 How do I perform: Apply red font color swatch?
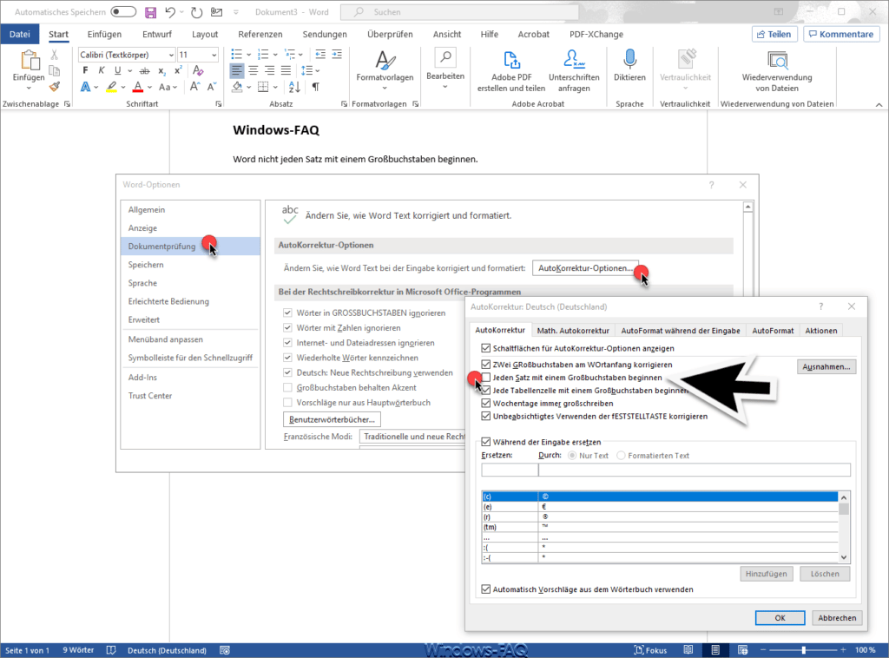(138, 87)
